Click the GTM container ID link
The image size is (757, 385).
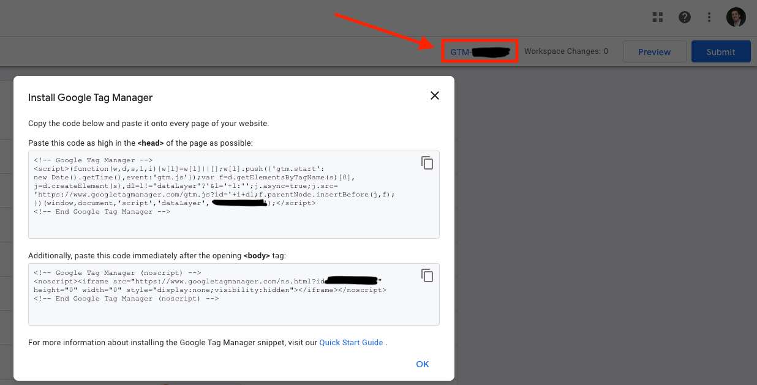480,52
